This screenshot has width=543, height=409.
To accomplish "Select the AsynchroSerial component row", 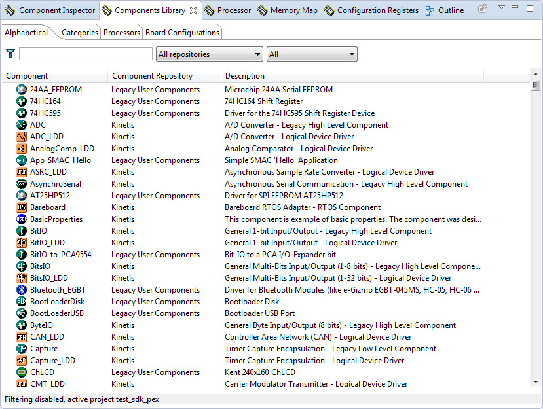I will [x=56, y=184].
